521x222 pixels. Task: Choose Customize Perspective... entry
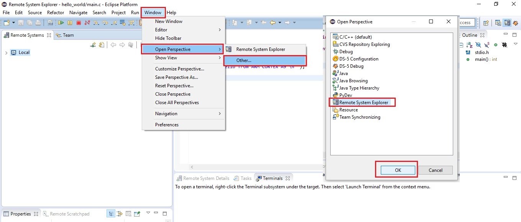(183, 69)
